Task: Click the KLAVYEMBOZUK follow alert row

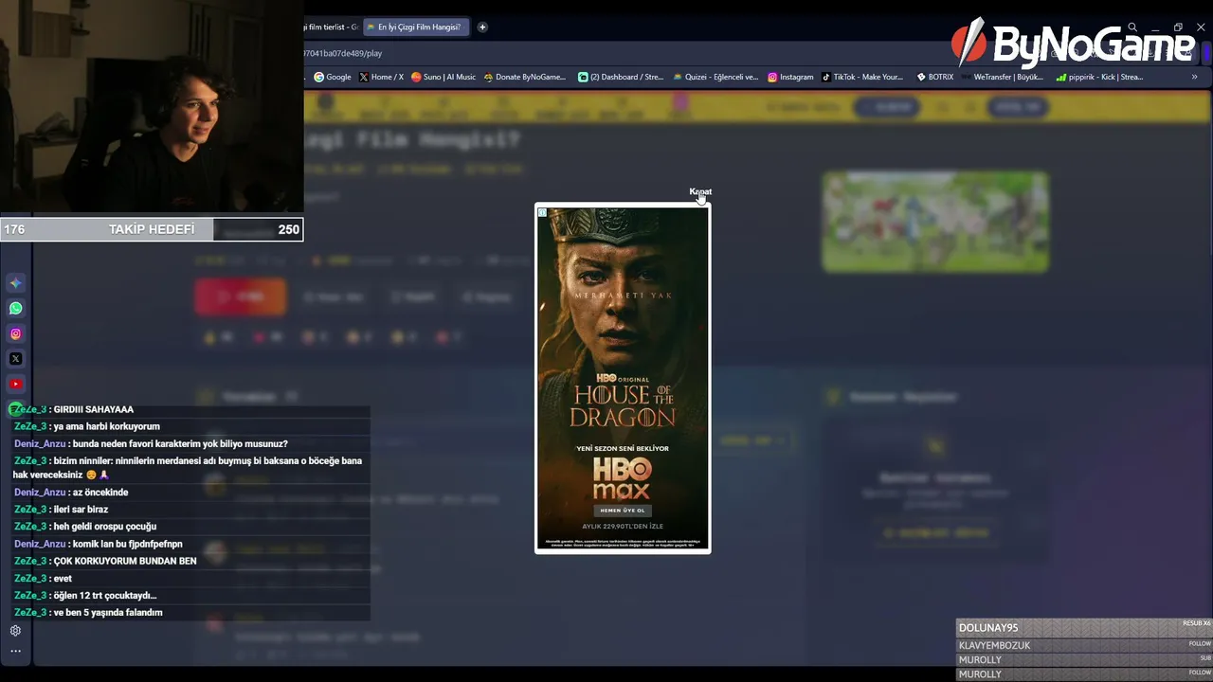Action: pyautogui.click(x=1084, y=646)
